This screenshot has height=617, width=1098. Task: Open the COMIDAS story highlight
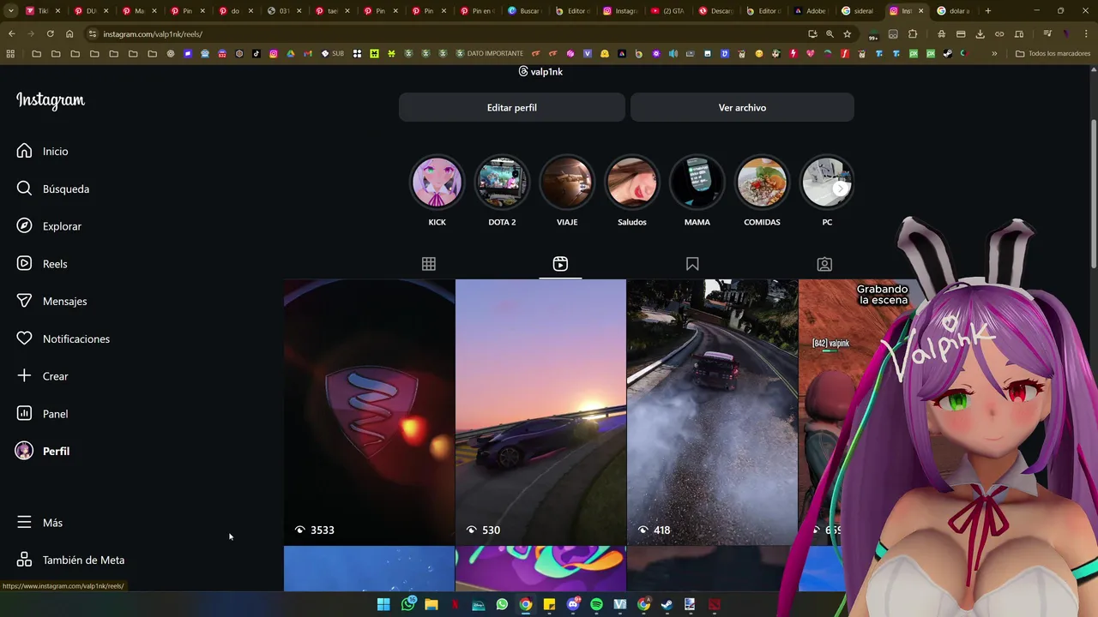762,183
